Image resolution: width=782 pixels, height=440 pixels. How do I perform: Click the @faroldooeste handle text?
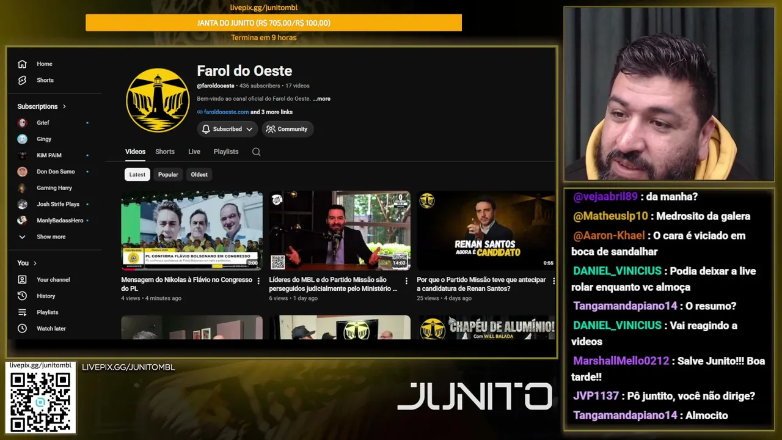[216, 86]
